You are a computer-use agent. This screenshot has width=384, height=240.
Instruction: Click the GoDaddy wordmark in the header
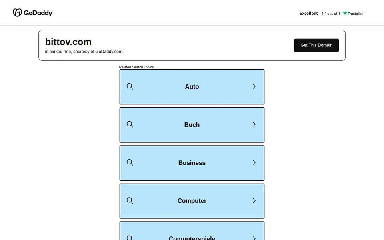[38, 13]
